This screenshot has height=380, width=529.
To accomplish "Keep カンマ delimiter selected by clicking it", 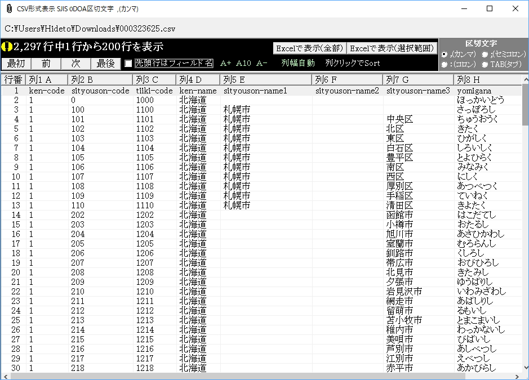I will coord(444,55).
